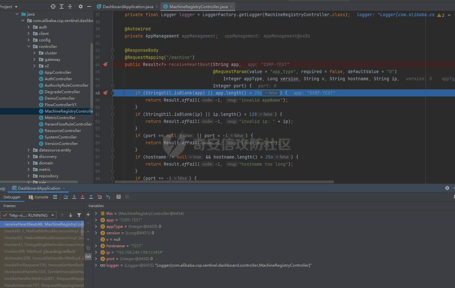
Task: Click the inspection warnings indicator showing 2
Action: [441, 15]
